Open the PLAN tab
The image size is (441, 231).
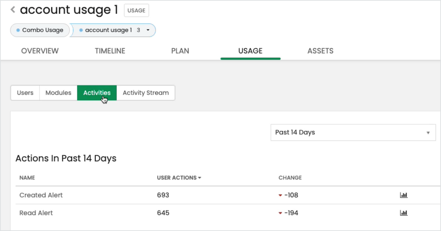pyautogui.click(x=180, y=51)
